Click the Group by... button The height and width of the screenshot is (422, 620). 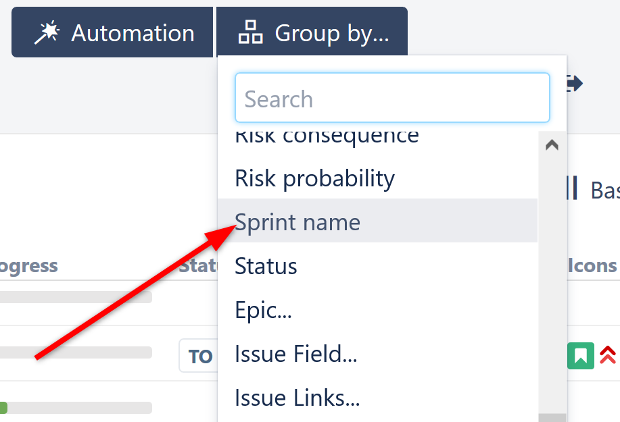pyautogui.click(x=312, y=32)
